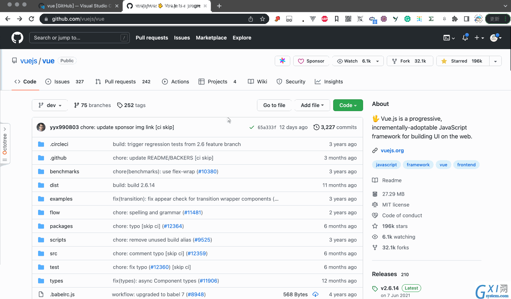Click the .babelrc.js file icon
This screenshot has height=299, width=511.
click(x=41, y=294)
